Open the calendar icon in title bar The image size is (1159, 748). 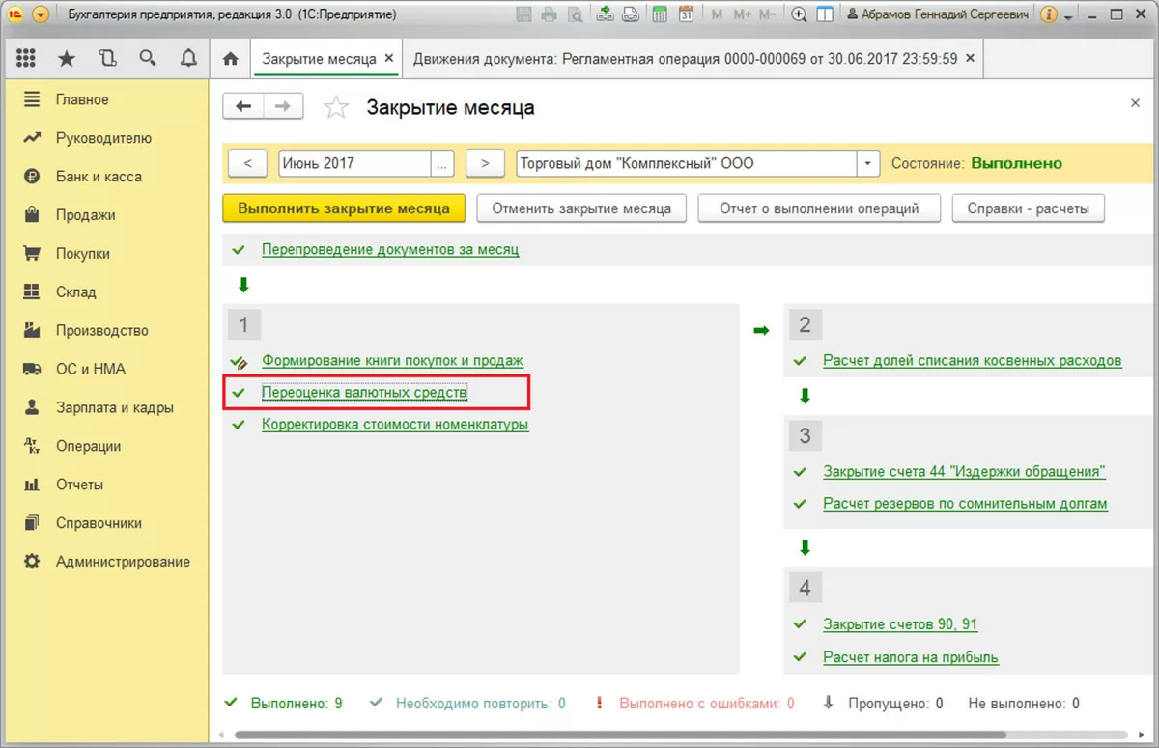687,15
